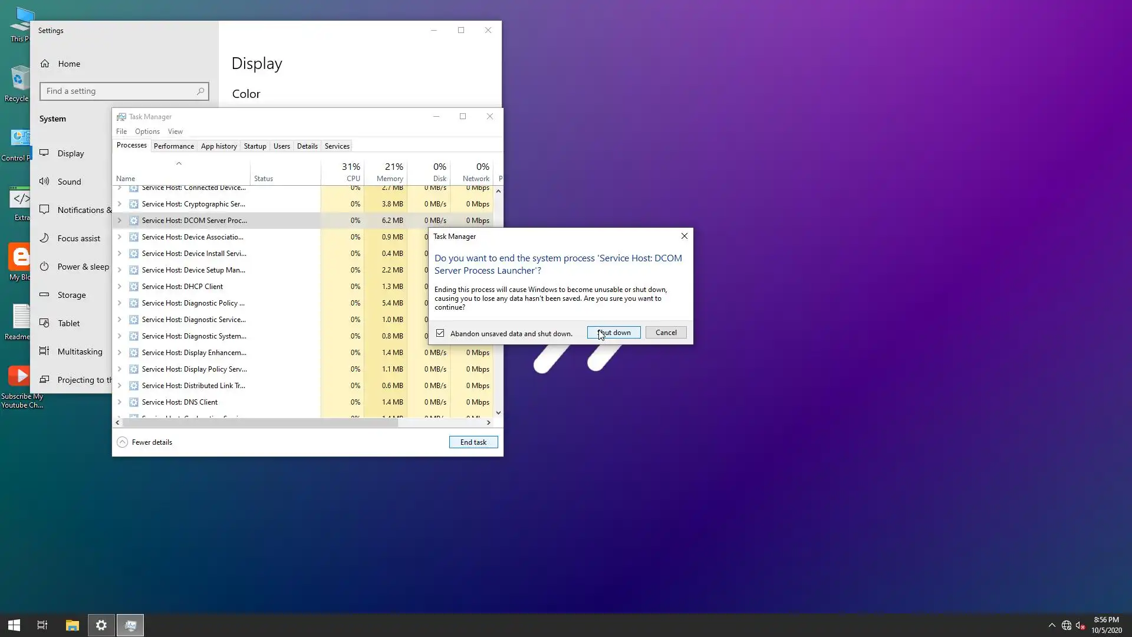Screen dimensions: 1132x637
Task: Show hidden system tray icons
Action: (x=1052, y=625)
